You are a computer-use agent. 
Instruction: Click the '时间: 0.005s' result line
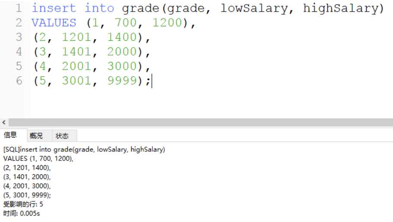pos(22,213)
